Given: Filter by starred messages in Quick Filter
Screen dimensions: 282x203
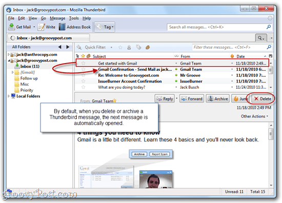Looking at the screenshot, I should (x=120, y=47).
